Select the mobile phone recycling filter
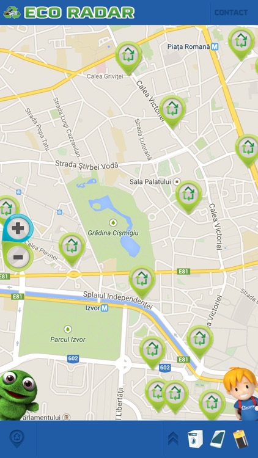This screenshot has height=458, width=258. point(218,439)
